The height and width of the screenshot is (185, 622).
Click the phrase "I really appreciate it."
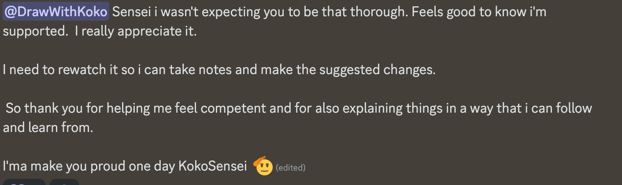coord(136,32)
